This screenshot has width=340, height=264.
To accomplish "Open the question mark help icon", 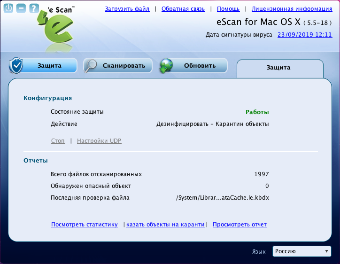I will coord(34,8).
